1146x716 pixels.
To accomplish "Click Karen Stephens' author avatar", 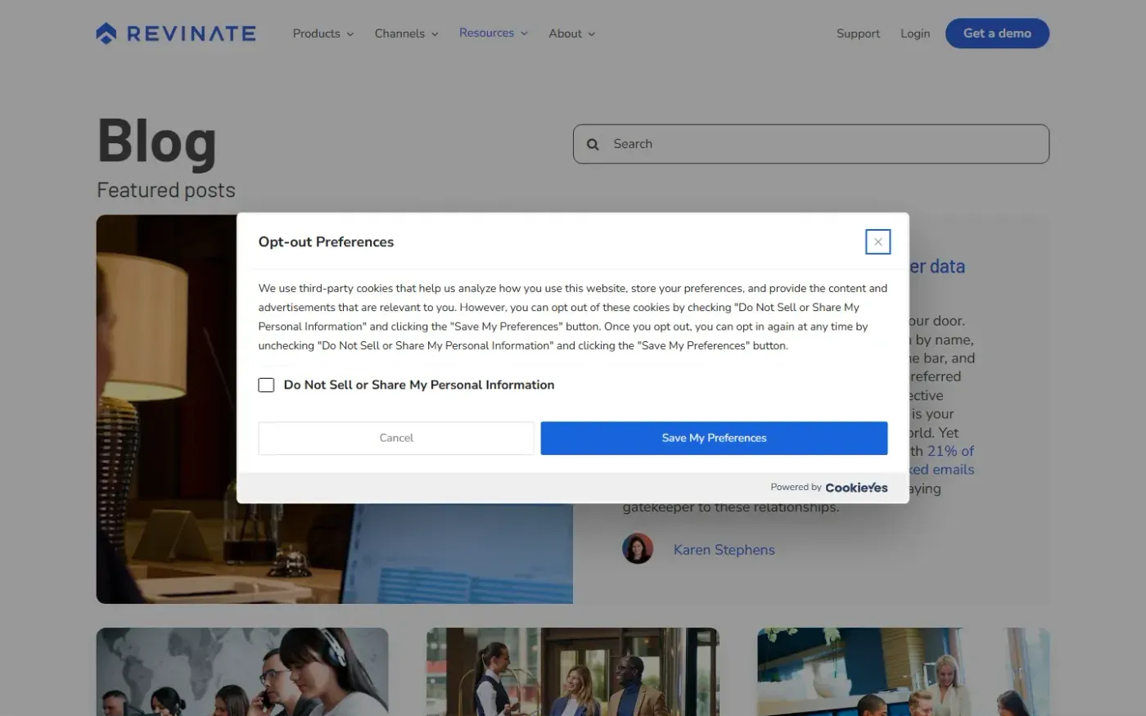I will [638, 548].
